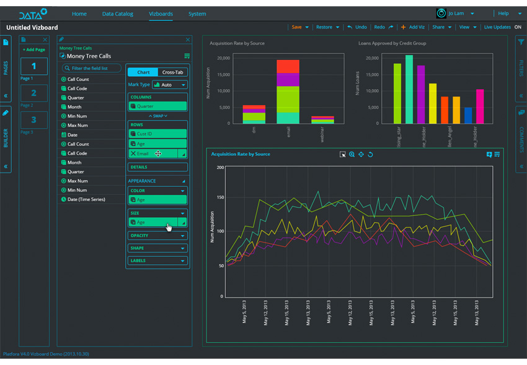
Task: Click the zoom magnifier icon above line chart
Action: 352,155
